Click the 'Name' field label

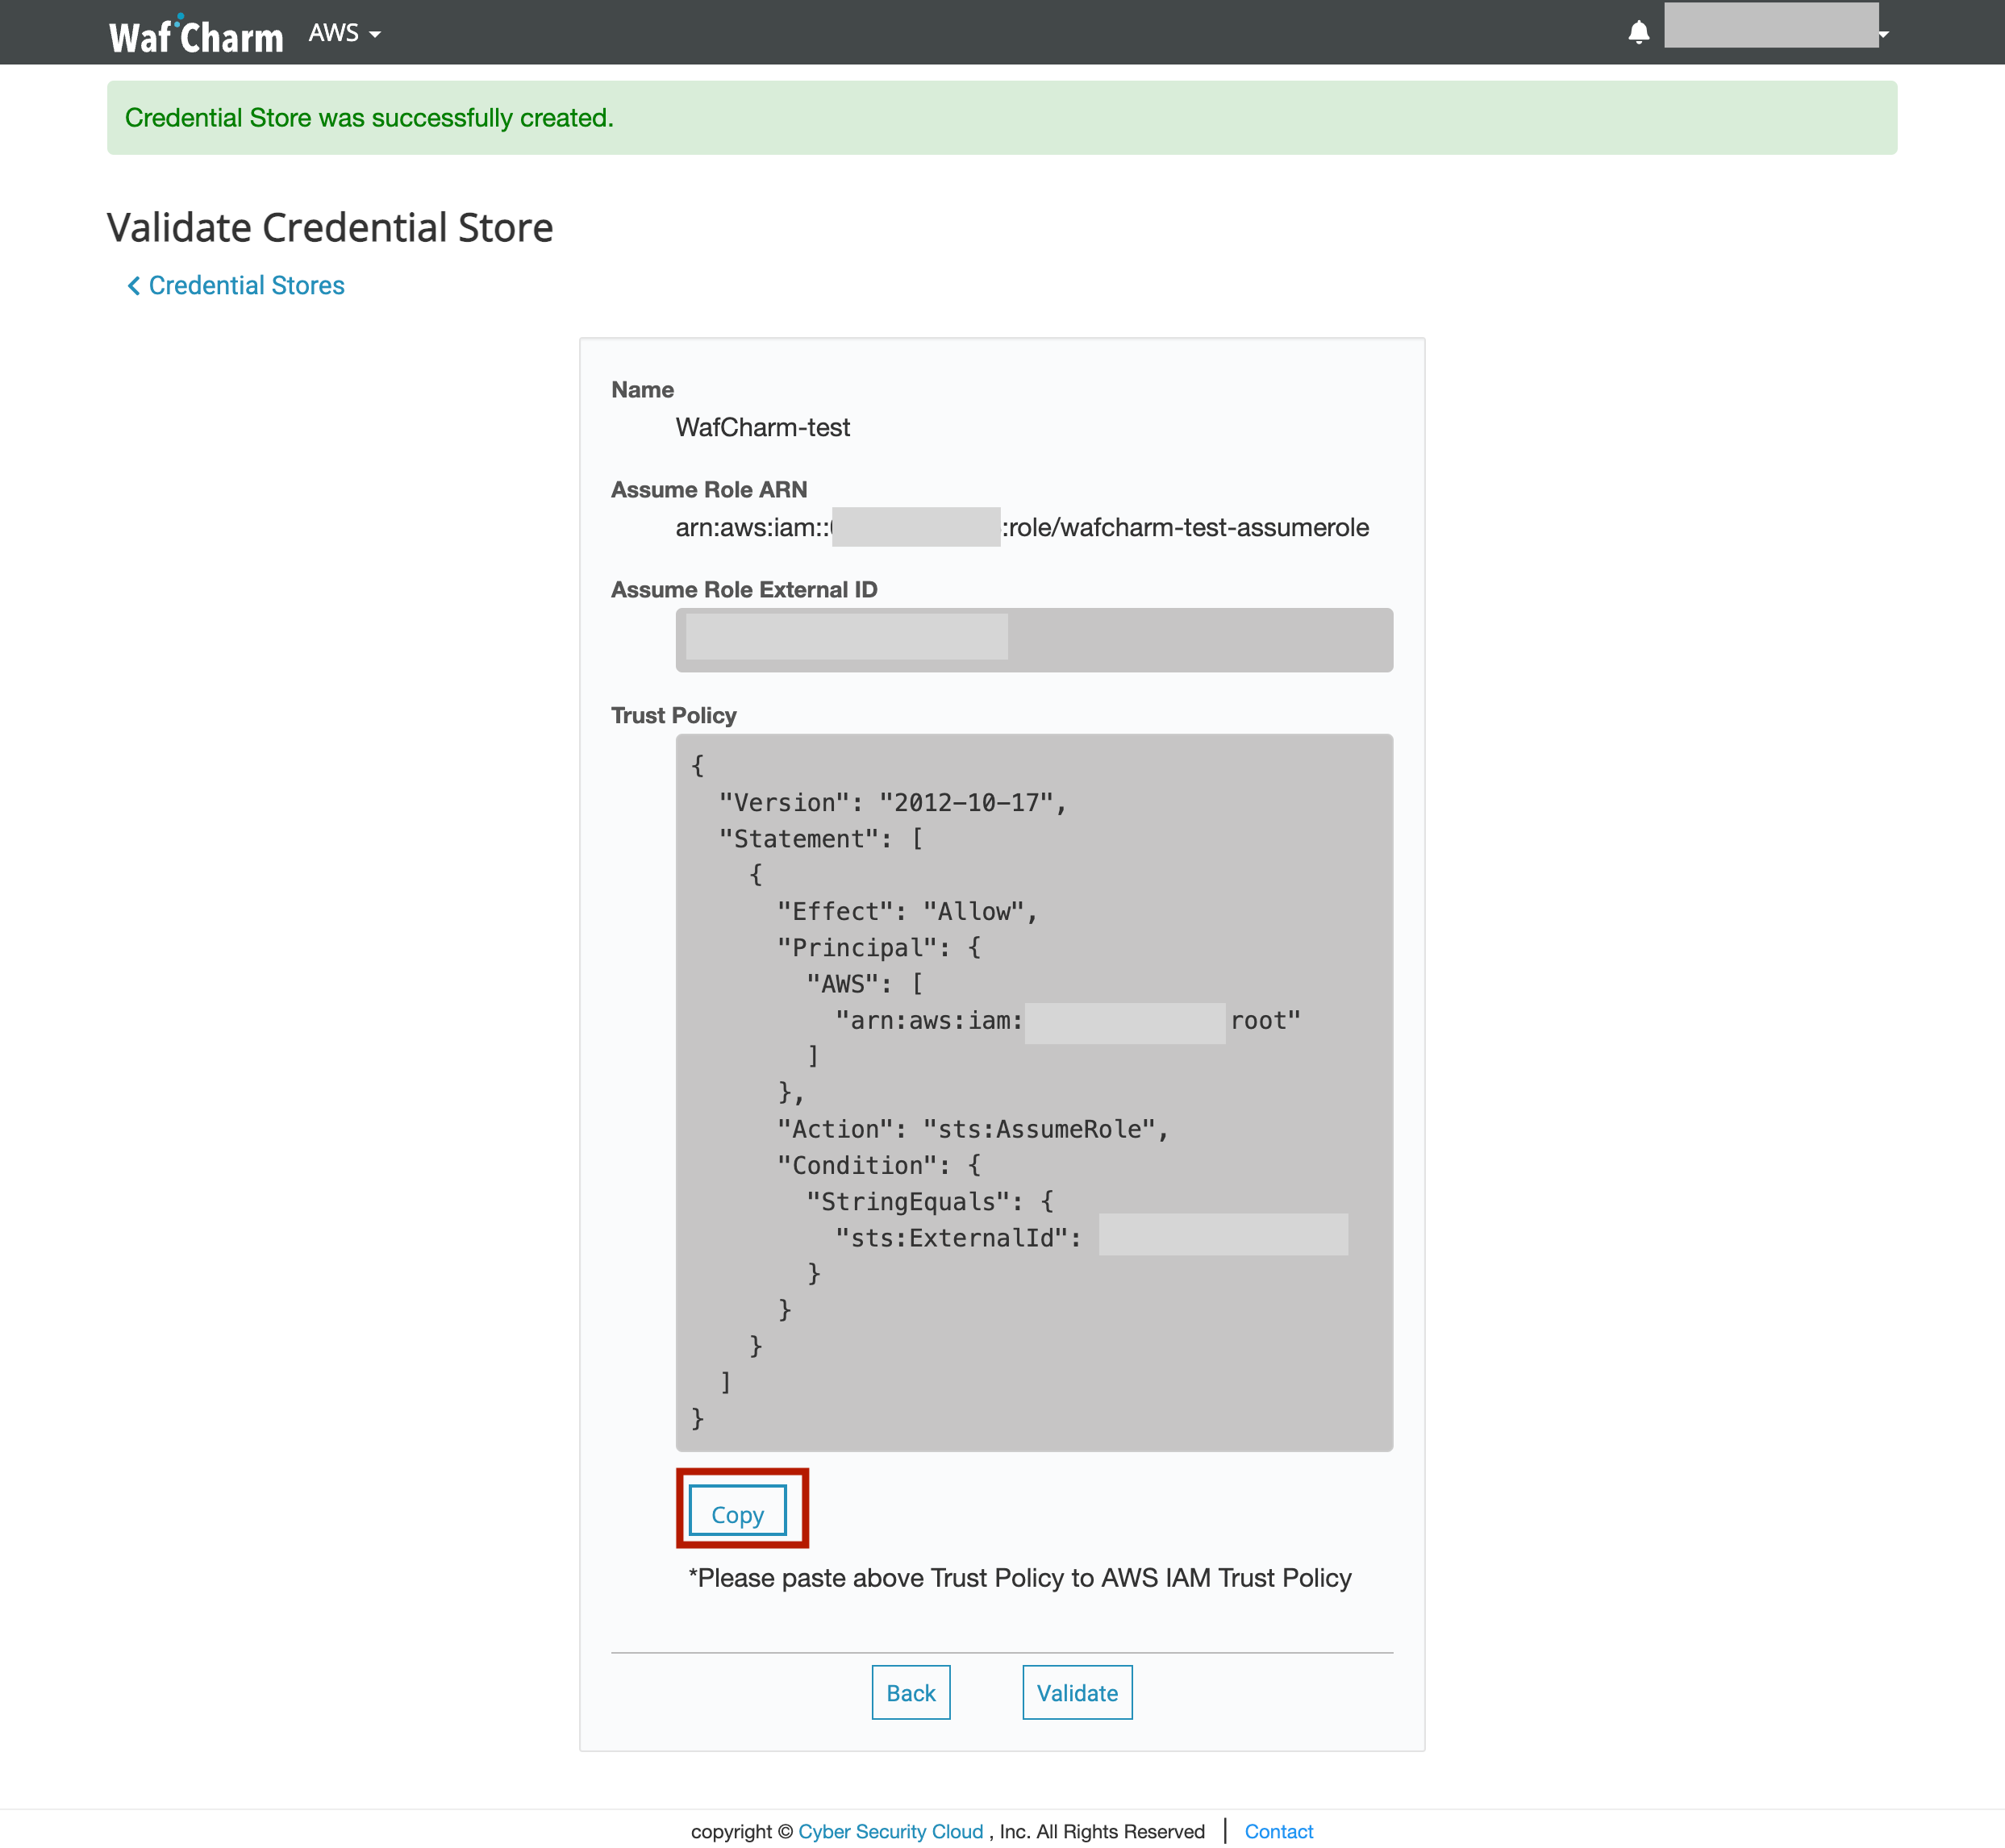pyautogui.click(x=642, y=390)
